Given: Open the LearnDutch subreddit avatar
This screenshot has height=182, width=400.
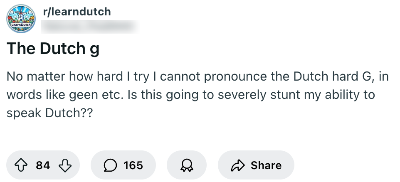Looking at the screenshot, I should [21, 19].
